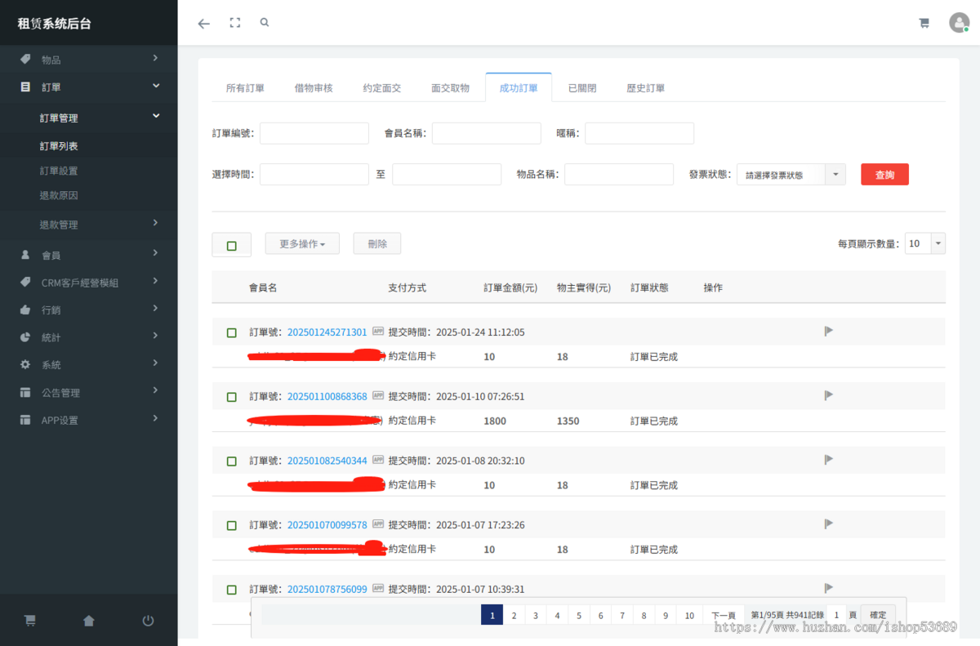The image size is (980, 646).
Task: Switch to the 已關閉 tab
Action: tap(582, 87)
